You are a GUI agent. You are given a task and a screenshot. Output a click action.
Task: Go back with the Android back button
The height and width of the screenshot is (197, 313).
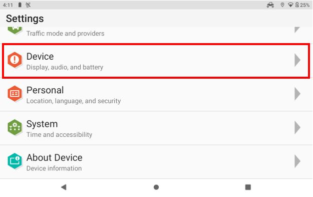click(x=64, y=187)
